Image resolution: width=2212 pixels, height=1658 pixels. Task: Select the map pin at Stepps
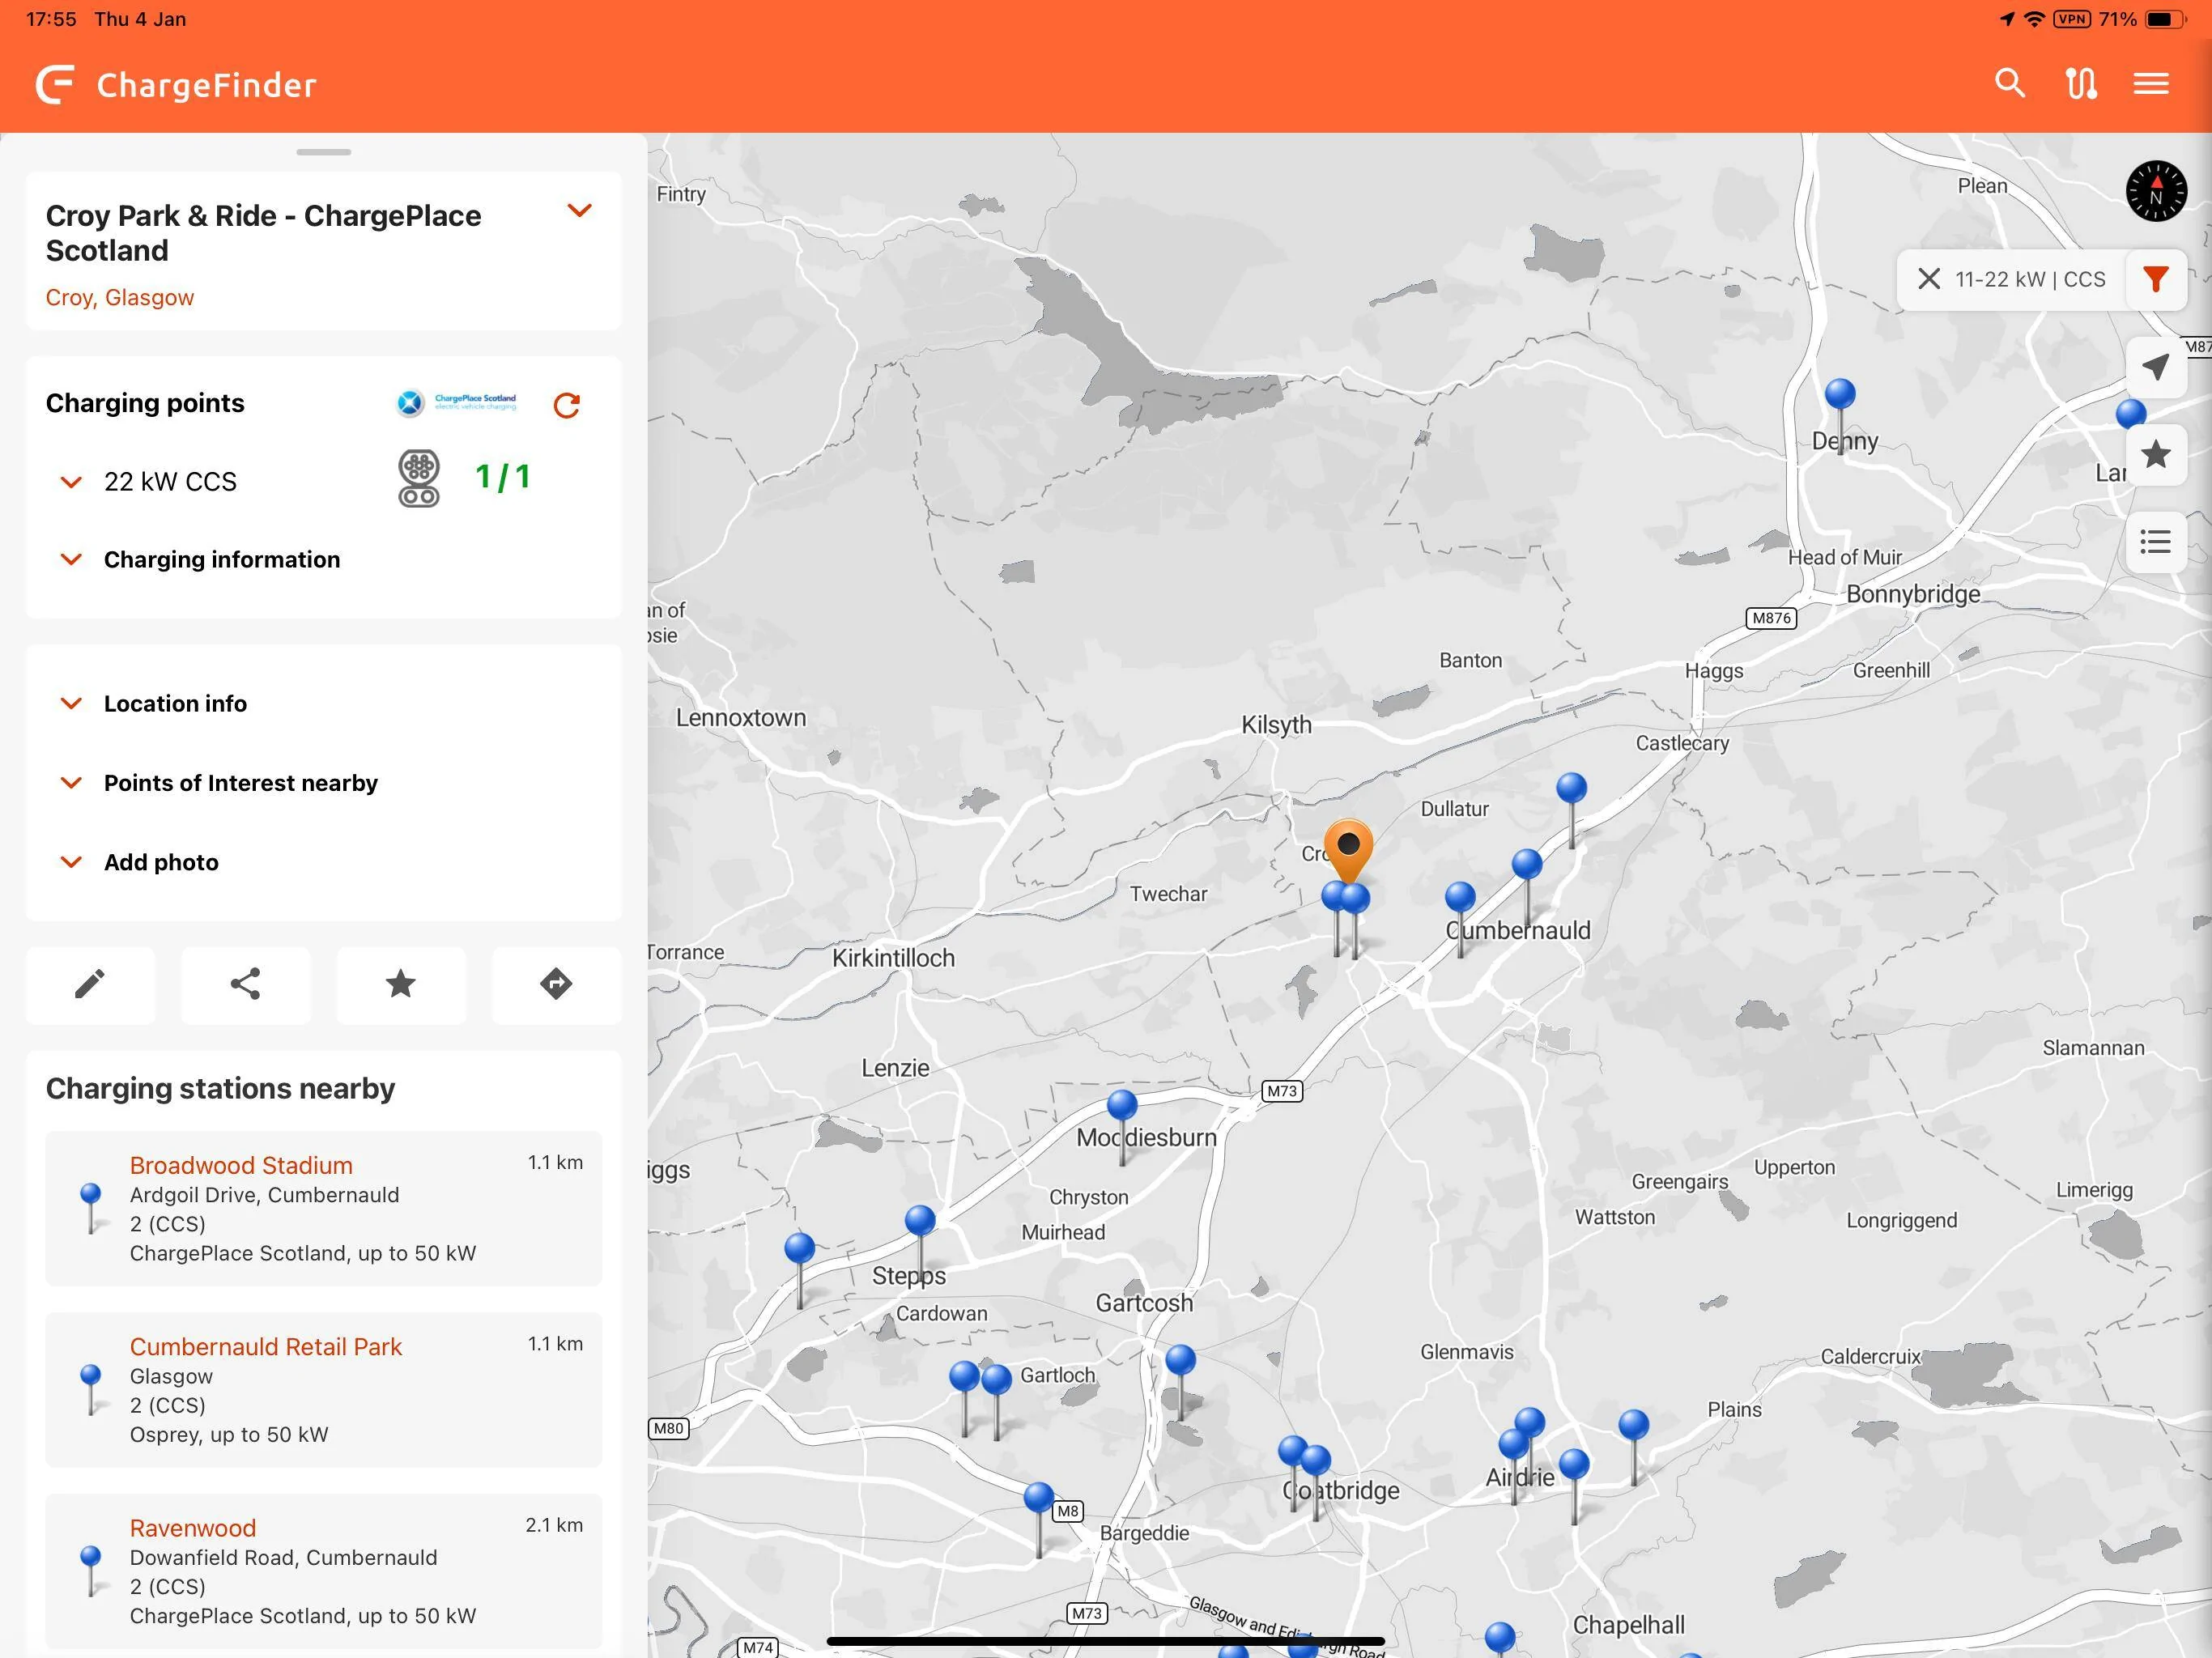tap(920, 1220)
